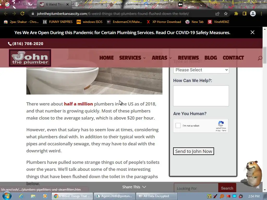Open the VineMEMZ bookmark
Image resolution: width=267 pixels, height=200 pixels.
219,22
